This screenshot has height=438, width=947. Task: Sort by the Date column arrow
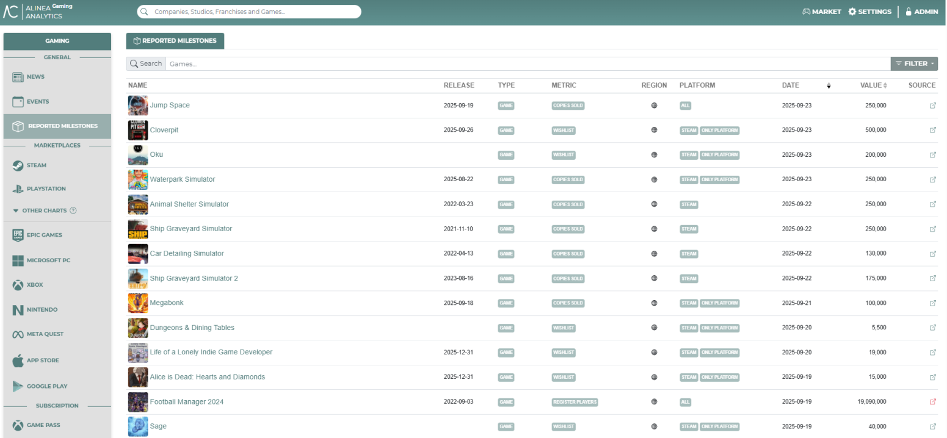pyautogui.click(x=829, y=86)
